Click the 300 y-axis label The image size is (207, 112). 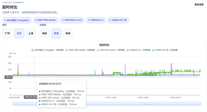tap(10, 57)
